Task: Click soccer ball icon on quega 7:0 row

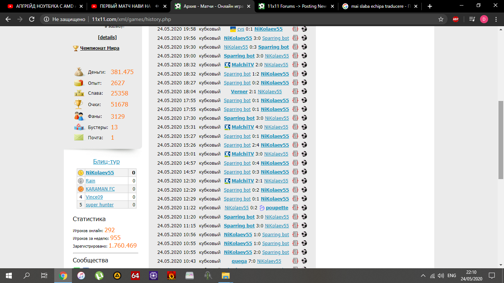Action: (304, 261)
